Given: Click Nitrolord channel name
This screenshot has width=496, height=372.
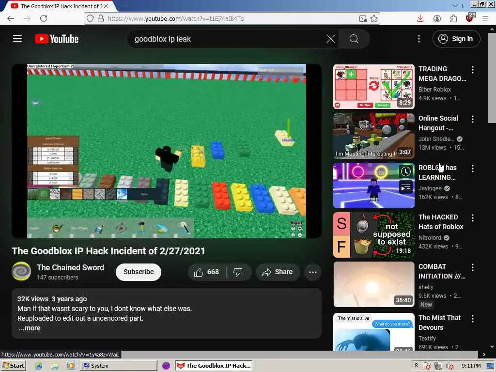Looking at the screenshot, I should click(x=430, y=237).
